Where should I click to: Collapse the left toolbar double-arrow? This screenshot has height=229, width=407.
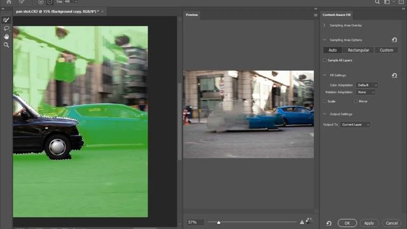(3, 8)
